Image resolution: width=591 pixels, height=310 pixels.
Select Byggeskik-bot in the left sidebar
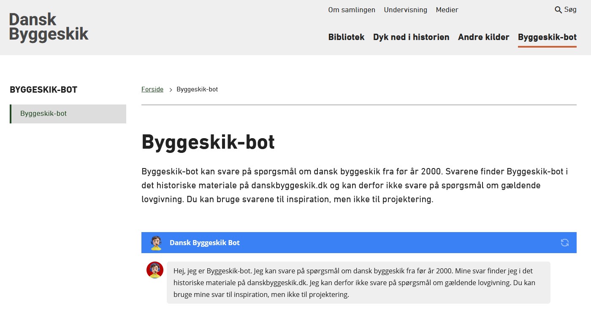point(68,114)
